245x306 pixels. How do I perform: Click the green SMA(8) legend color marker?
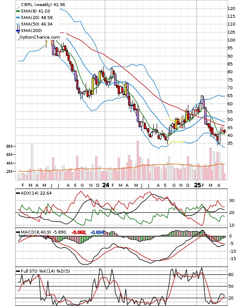tap(18, 11)
